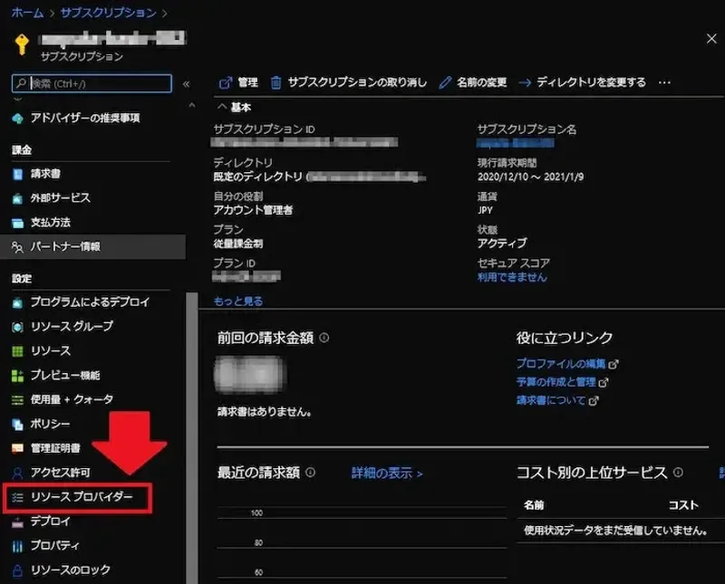Screen dimensions: 725x584
Task: Collapse the left sidebar with the « arrow
Action: point(186,83)
